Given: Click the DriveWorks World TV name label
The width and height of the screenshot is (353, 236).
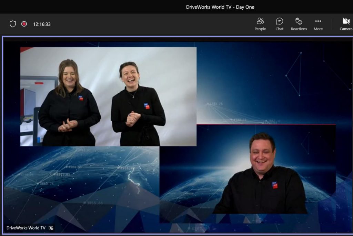Looking at the screenshot, I should 26,228.
